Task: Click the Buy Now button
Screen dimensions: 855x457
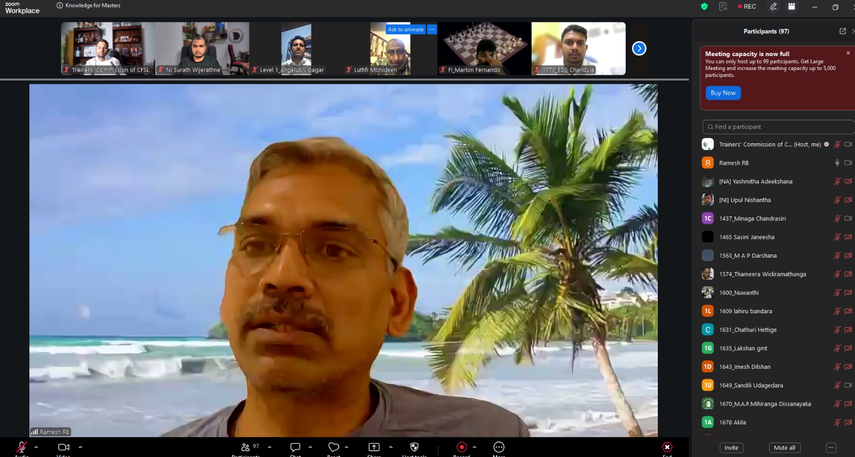Action: (x=723, y=93)
